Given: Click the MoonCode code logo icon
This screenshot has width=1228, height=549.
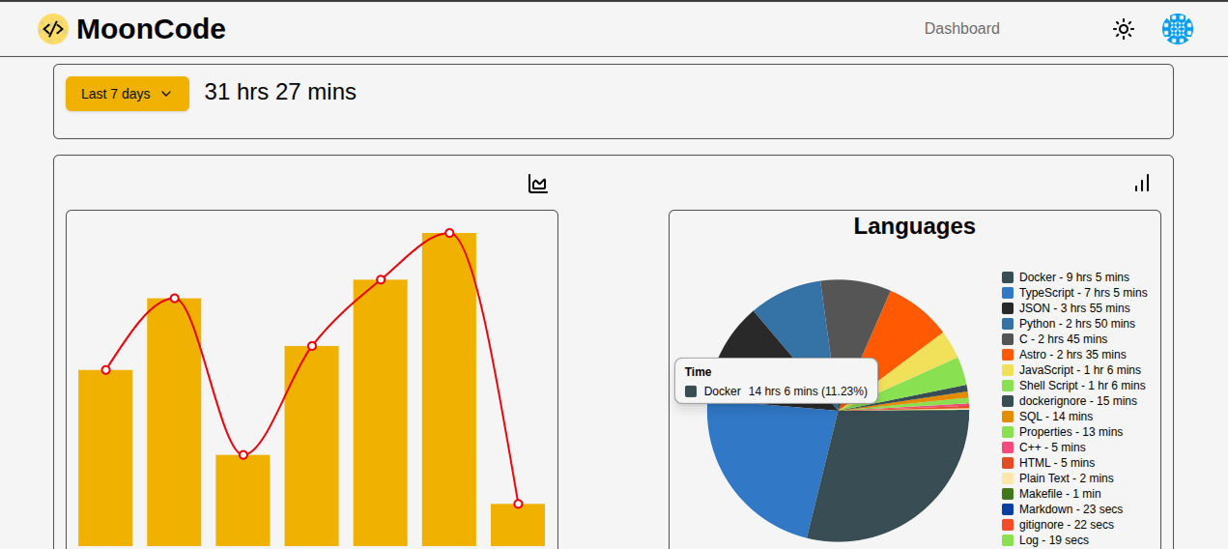Looking at the screenshot, I should pos(53,29).
